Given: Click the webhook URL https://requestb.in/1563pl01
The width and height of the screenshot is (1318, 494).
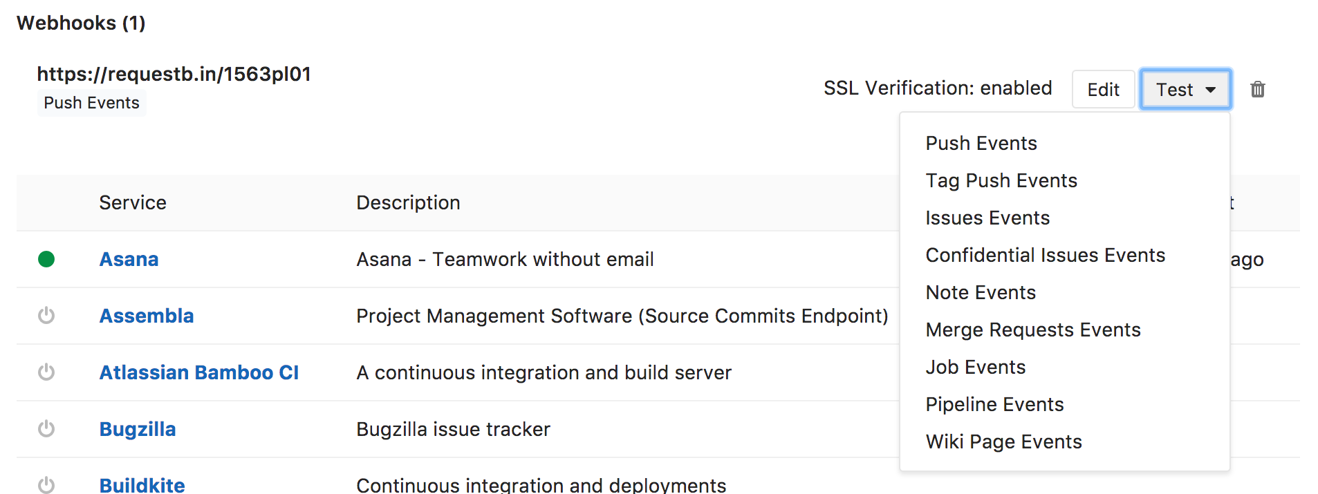Looking at the screenshot, I should coord(174,74).
